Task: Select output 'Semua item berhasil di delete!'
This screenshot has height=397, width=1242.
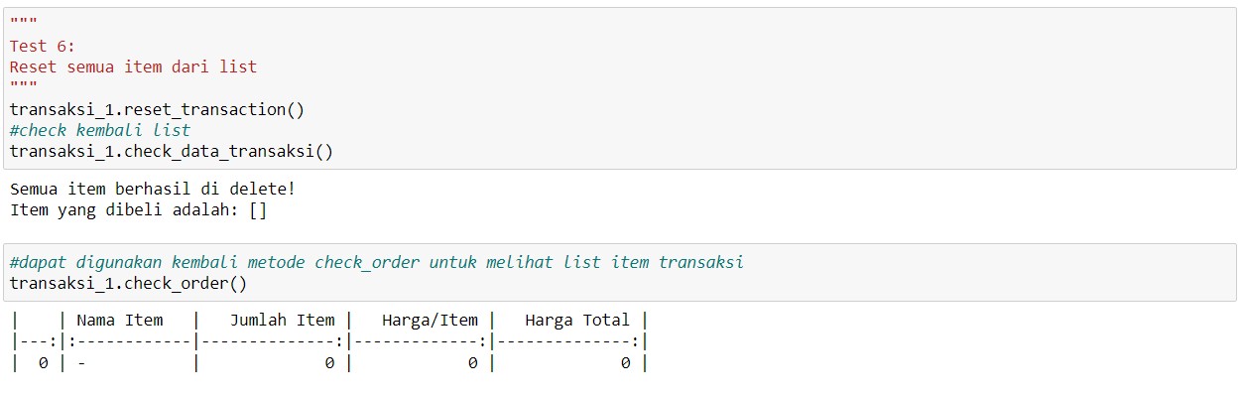Action: (x=153, y=188)
